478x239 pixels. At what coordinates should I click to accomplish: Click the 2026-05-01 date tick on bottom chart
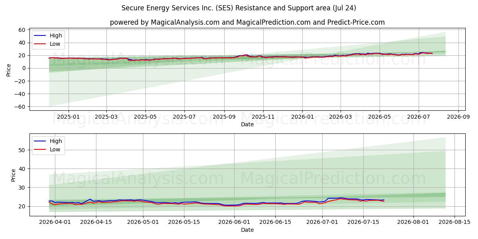143,223
